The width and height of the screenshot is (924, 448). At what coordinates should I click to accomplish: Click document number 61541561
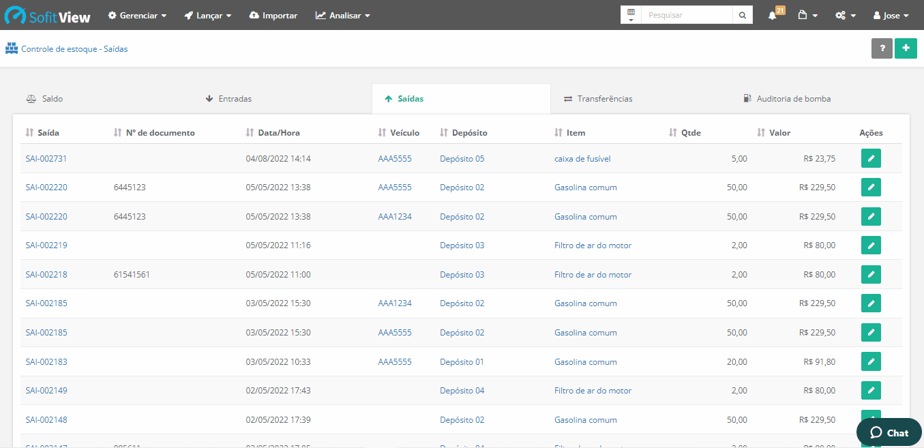(x=132, y=275)
